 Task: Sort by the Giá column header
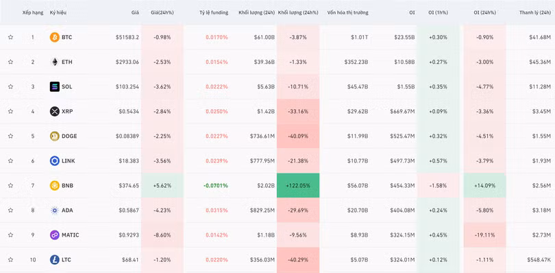click(x=135, y=13)
